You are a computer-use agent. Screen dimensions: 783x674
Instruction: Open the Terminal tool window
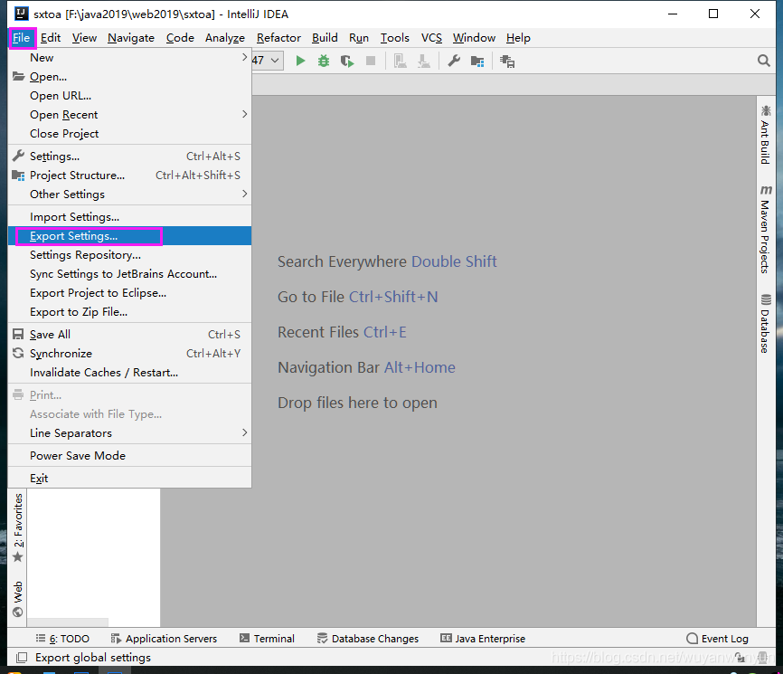tap(267, 639)
